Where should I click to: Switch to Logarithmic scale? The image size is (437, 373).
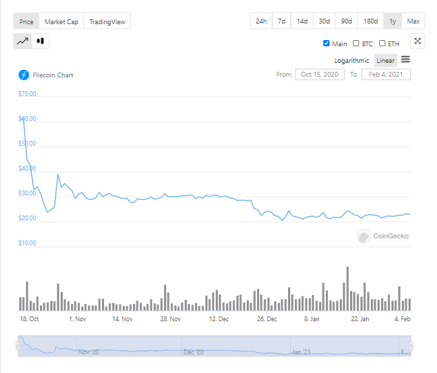(352, 61)
